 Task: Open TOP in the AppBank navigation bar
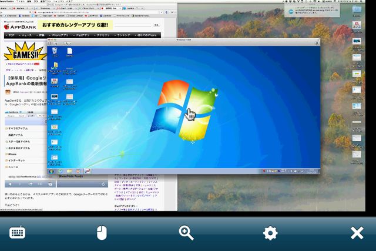tap(11, 35)
